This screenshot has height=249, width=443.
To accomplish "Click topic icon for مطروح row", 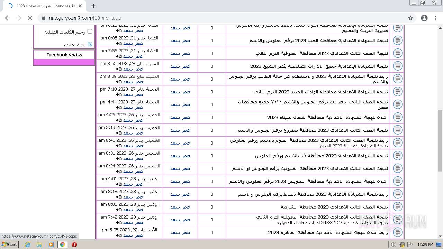I will click(x=398, y=130).
